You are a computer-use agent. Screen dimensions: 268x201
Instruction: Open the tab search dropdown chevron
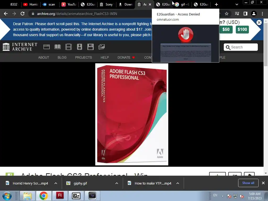coord(237,4)
